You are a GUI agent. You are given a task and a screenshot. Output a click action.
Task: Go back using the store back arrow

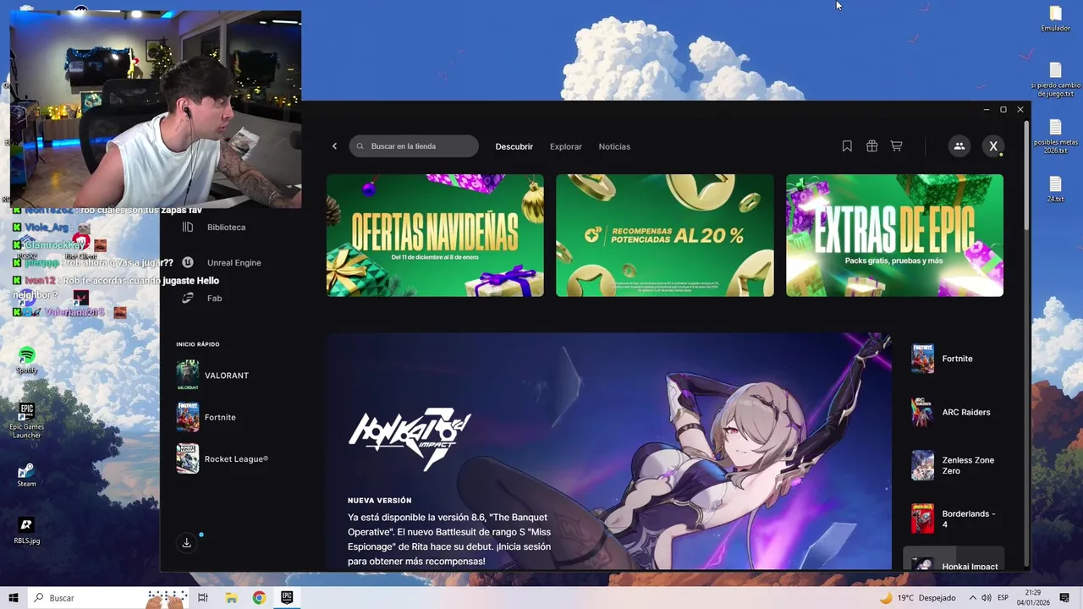click(334, 146)
